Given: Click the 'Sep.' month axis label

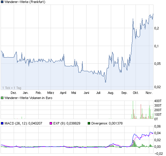Looking at the screenshot, I should pyautogui.click(x=124, y=93).
